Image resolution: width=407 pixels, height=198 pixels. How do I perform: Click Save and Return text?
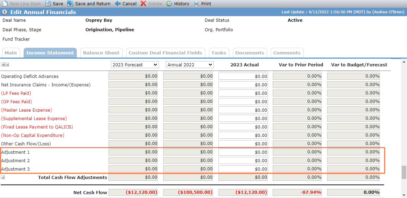(93, 4)
